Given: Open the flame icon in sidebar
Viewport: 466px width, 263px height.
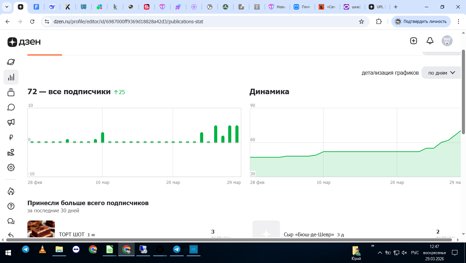Looking at the screenshot, I should [x=11, y=191].
